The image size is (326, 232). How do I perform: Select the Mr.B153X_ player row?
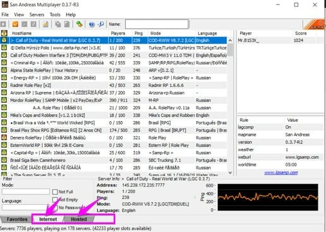coord(280,40)
